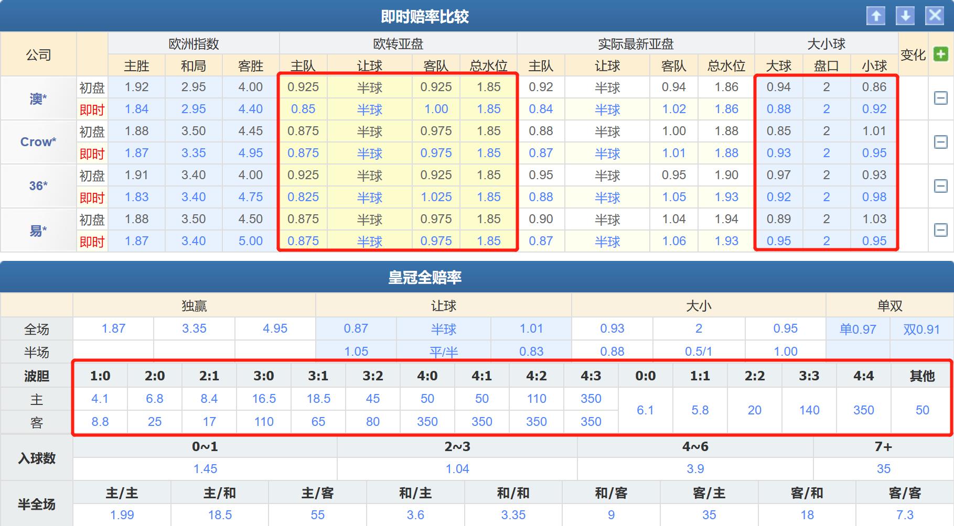This screenshot has width=954, height=526.
Task: Click 澳* 即时 away win odds 4.40
Action: tap(251, 109)
